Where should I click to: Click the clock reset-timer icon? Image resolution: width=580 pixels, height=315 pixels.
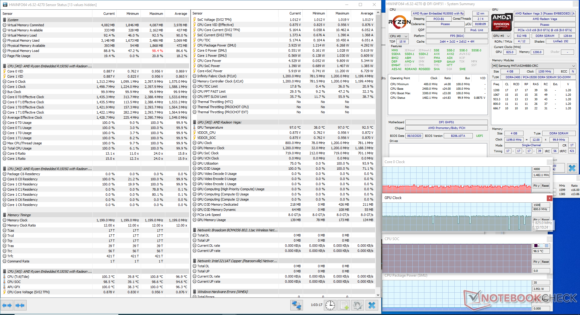click(330, 305)
